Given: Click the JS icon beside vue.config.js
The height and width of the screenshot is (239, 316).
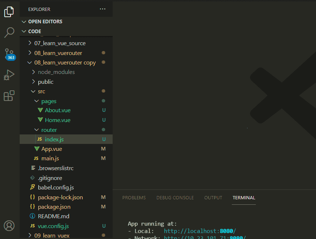Looking at the screenshot, I should (32, 226).
